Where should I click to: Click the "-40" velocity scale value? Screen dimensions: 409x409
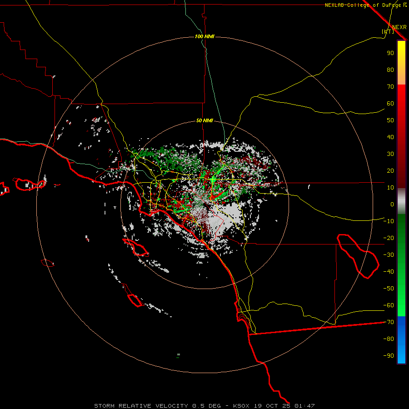pyautogui.click(x=389, y=272)
